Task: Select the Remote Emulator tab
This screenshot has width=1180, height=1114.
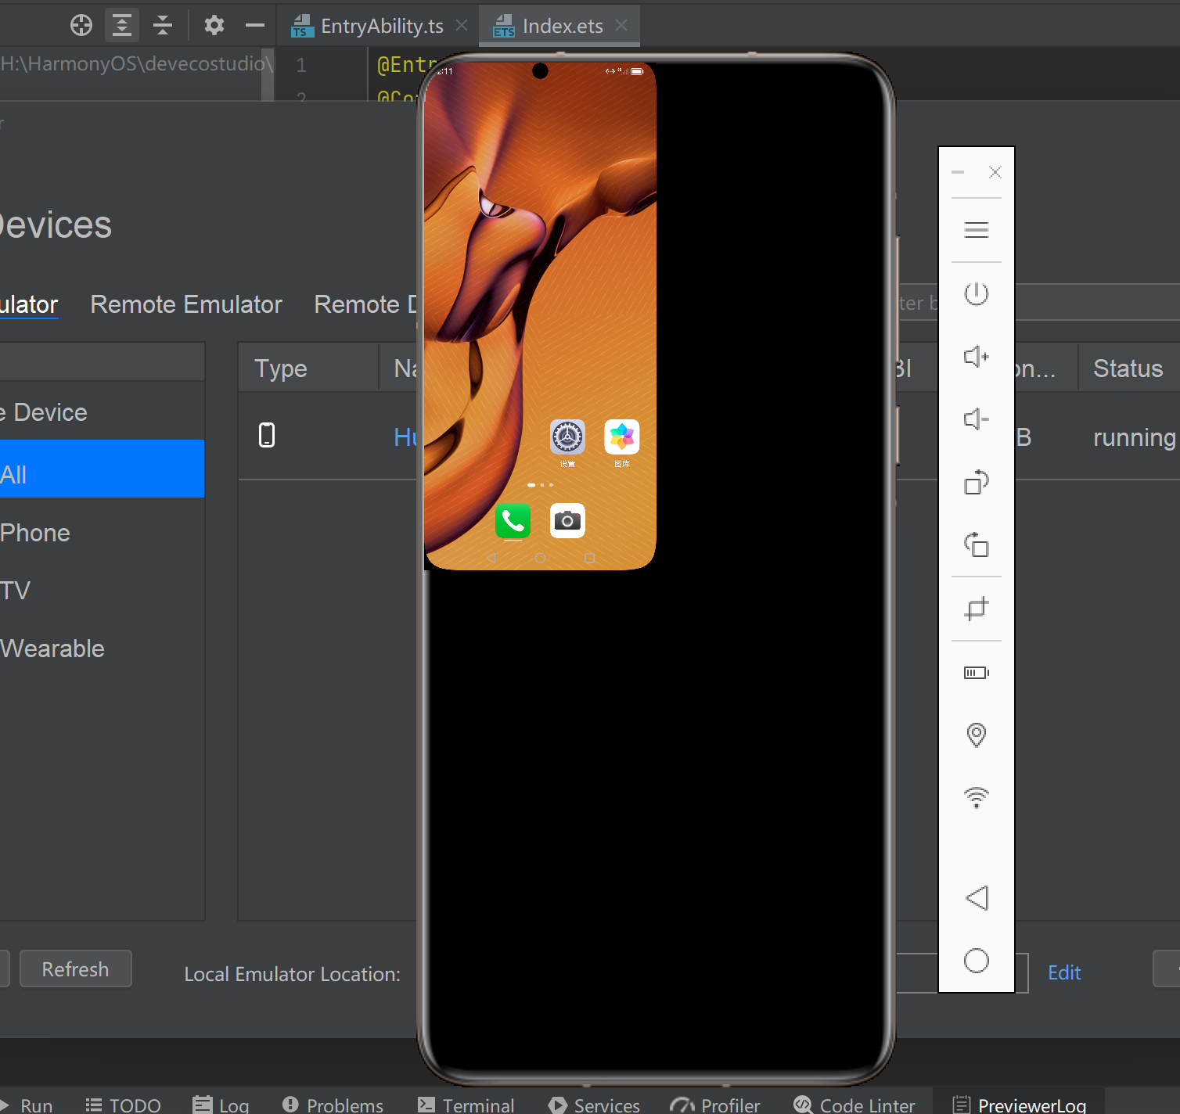Action: (x=186, y=304)
